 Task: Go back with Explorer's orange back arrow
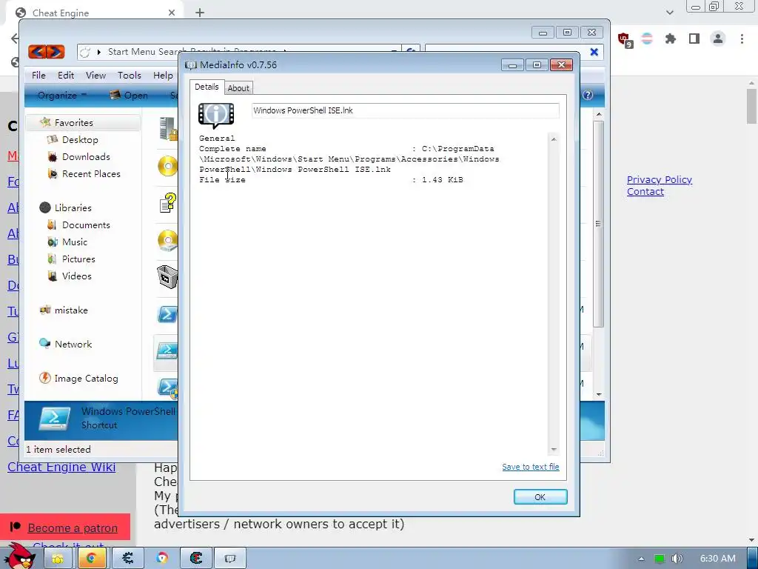37,51
